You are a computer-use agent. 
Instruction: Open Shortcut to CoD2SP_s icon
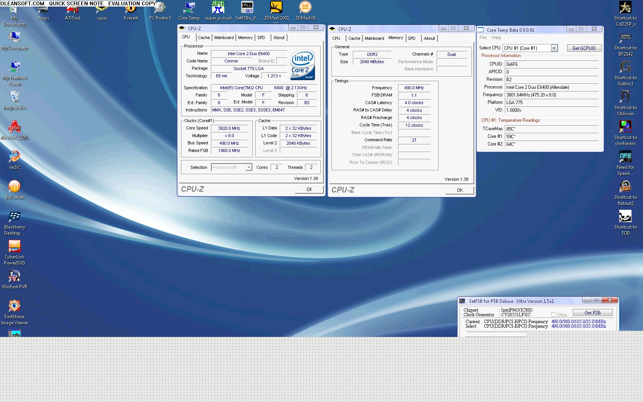pyautogui.click(x=625, y=14)
